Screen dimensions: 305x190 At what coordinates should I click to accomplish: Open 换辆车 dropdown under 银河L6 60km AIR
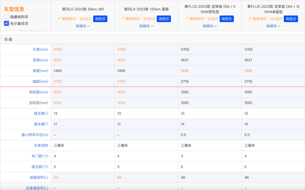pos(83,26)
